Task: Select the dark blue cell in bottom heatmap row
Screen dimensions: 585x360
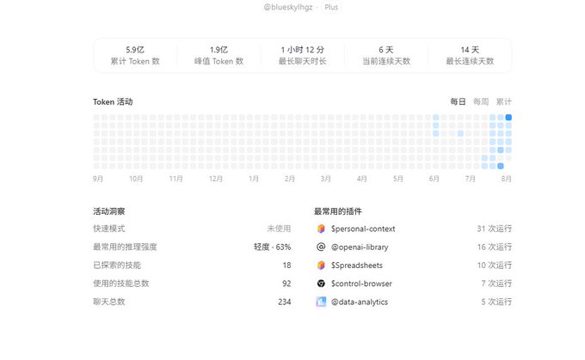Action: click(x=501, y=166)
